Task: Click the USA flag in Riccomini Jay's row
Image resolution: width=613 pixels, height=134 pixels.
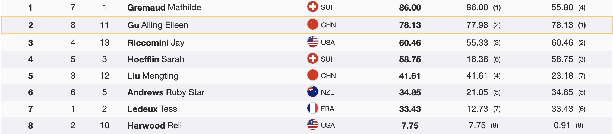Action: click(312, 42)
